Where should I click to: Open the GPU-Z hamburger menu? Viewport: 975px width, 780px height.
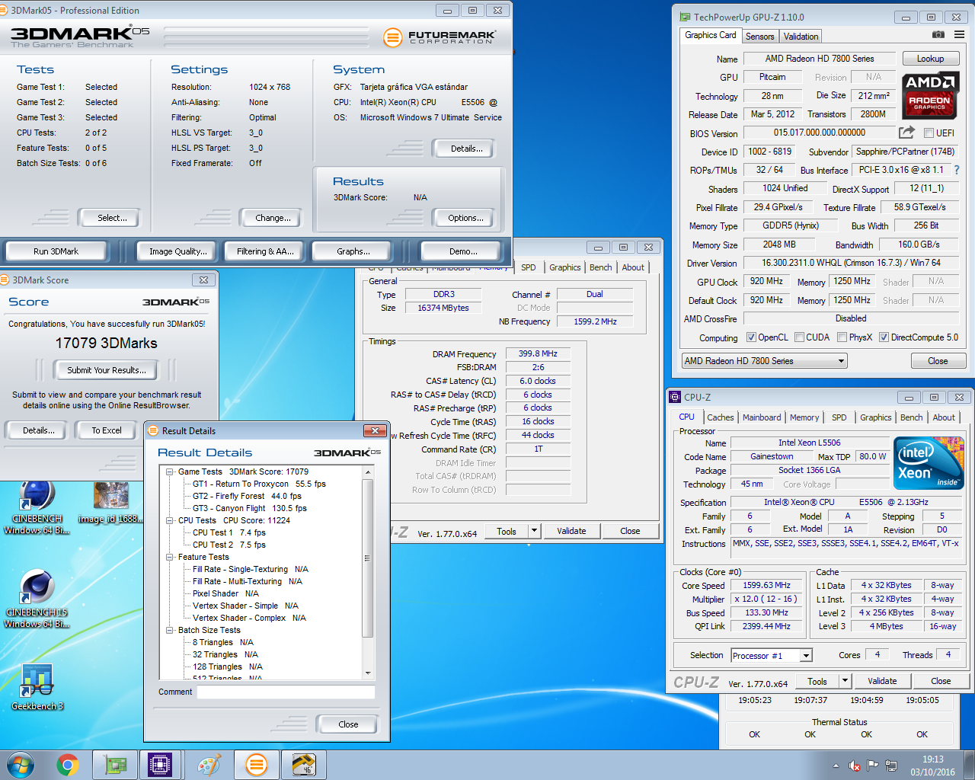959,35
